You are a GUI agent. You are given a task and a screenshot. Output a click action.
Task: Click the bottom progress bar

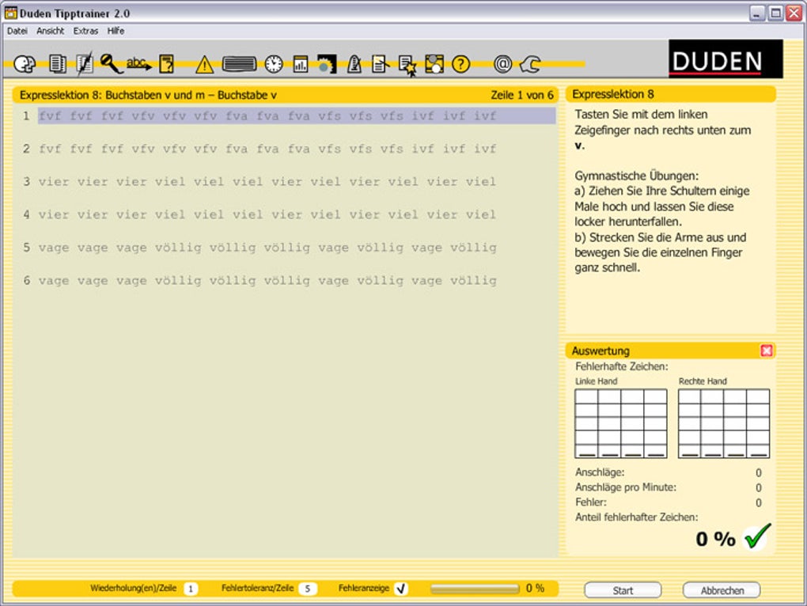(x=475, y=589)
